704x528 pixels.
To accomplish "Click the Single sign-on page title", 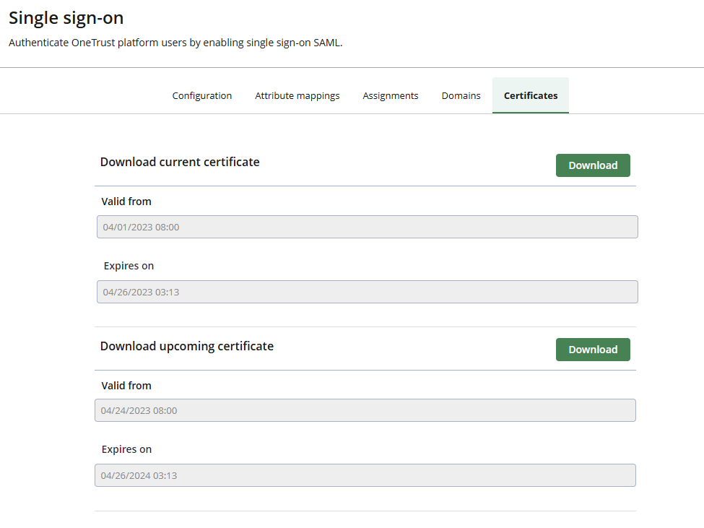I will point(66,18).
